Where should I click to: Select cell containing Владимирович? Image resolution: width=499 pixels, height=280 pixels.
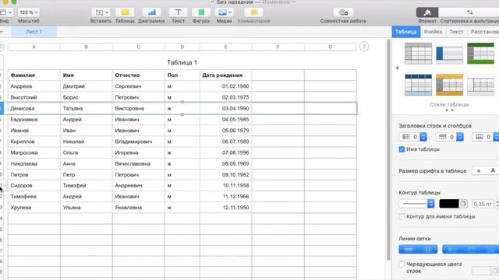[139, 142]
